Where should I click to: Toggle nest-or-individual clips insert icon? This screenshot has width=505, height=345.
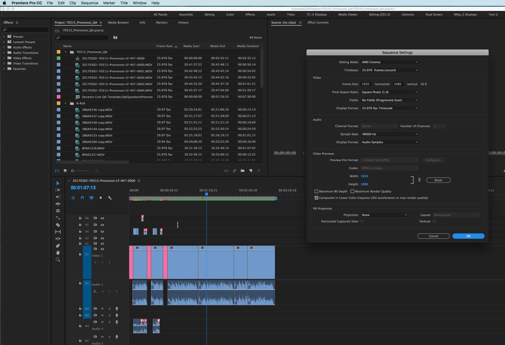[x=73, y=198]
